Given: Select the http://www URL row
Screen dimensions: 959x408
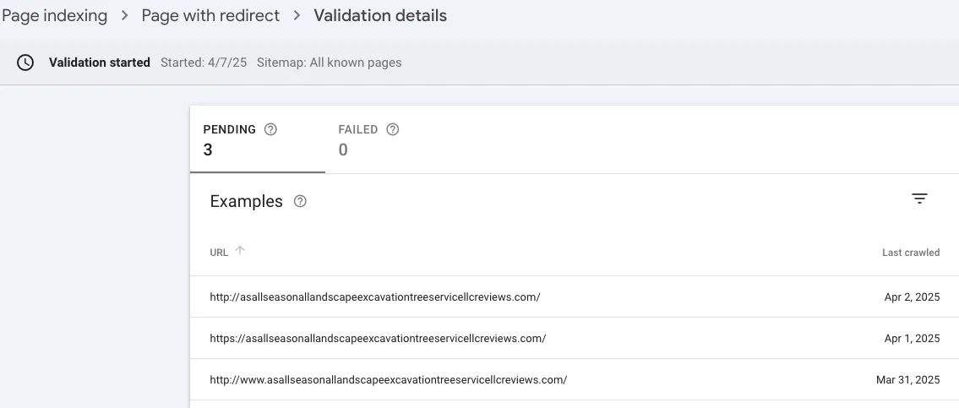Looking at the screenshot, I should point(388,379).
